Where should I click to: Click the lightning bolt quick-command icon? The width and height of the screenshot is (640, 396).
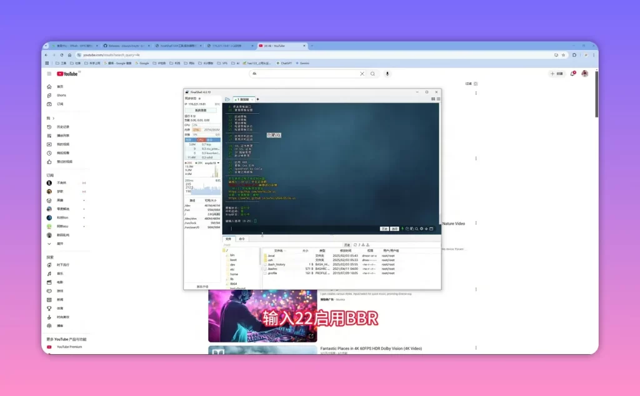click(402, 229)
